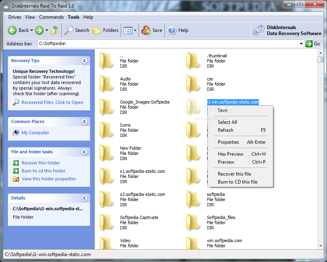Select the Video folder name
Viewport: 327px width, 262px height.
125,240
